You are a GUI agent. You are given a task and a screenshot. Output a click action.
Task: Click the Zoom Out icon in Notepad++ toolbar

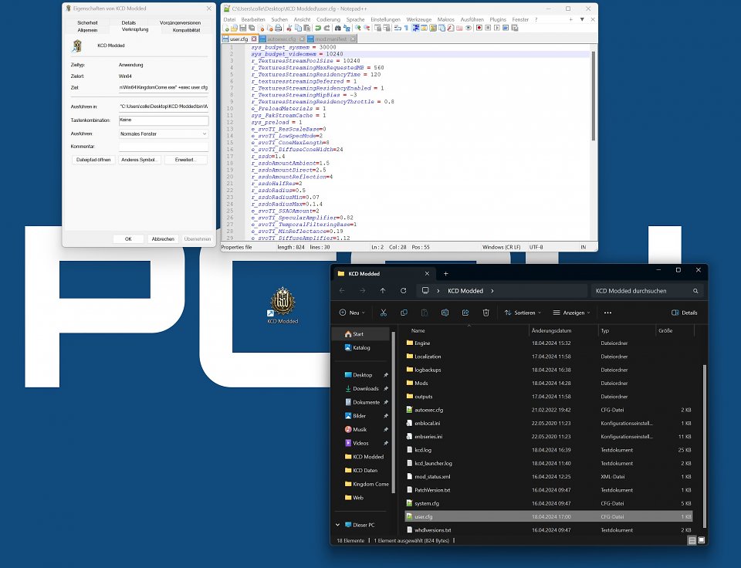click(367, 28)
